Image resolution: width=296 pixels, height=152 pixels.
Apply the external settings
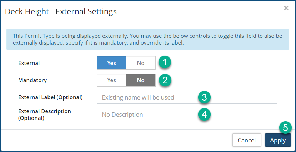(277, 140)
